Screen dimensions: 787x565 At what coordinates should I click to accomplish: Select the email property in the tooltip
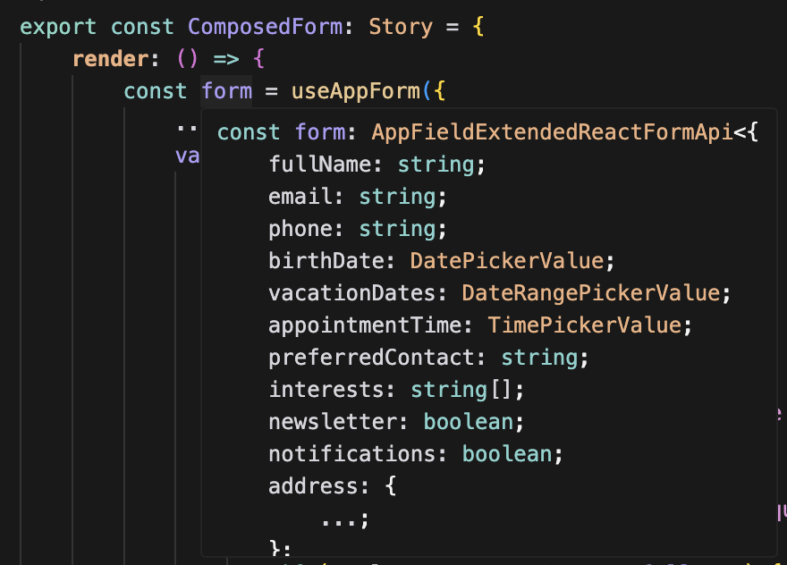pyautogui.click(x=307, y=197)
